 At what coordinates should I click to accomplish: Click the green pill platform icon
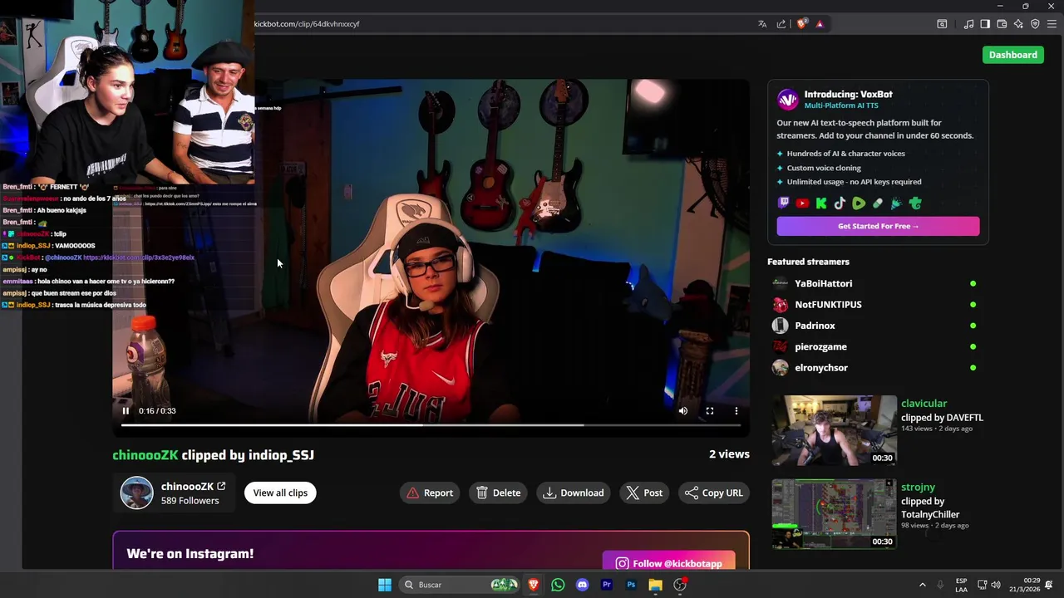pos(878,203)
